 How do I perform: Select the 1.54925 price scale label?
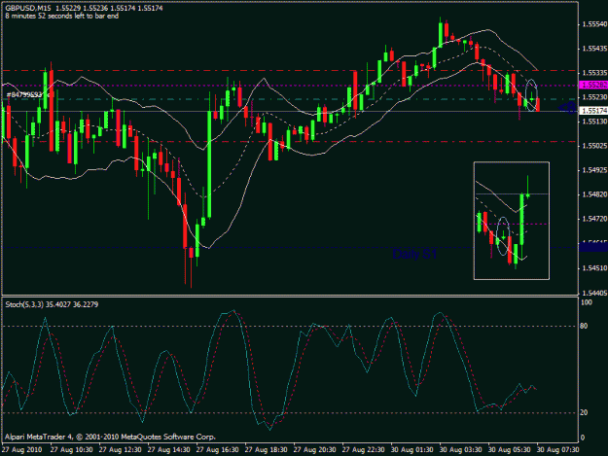coord(594,170)
